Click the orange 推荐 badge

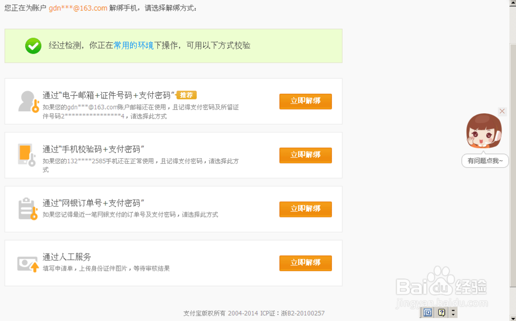(186, 95)
